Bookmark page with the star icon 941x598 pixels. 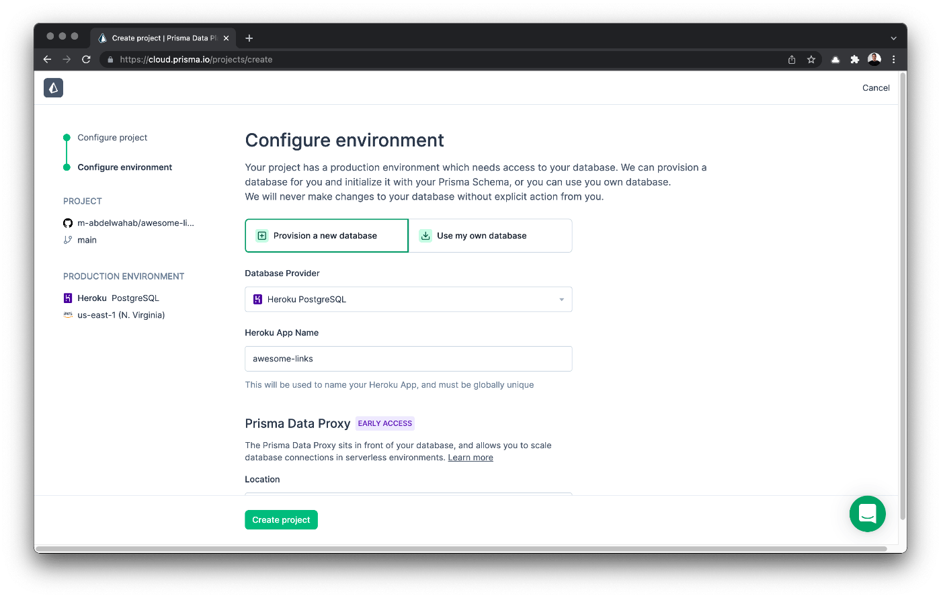click(x=811, y=59)
